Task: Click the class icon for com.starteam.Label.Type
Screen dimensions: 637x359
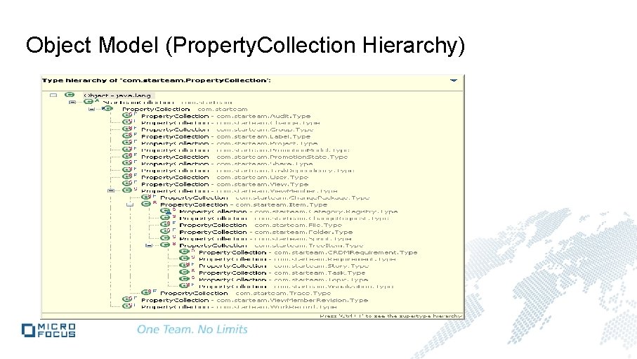Action: pyautogui.click(x=127, y=136)
